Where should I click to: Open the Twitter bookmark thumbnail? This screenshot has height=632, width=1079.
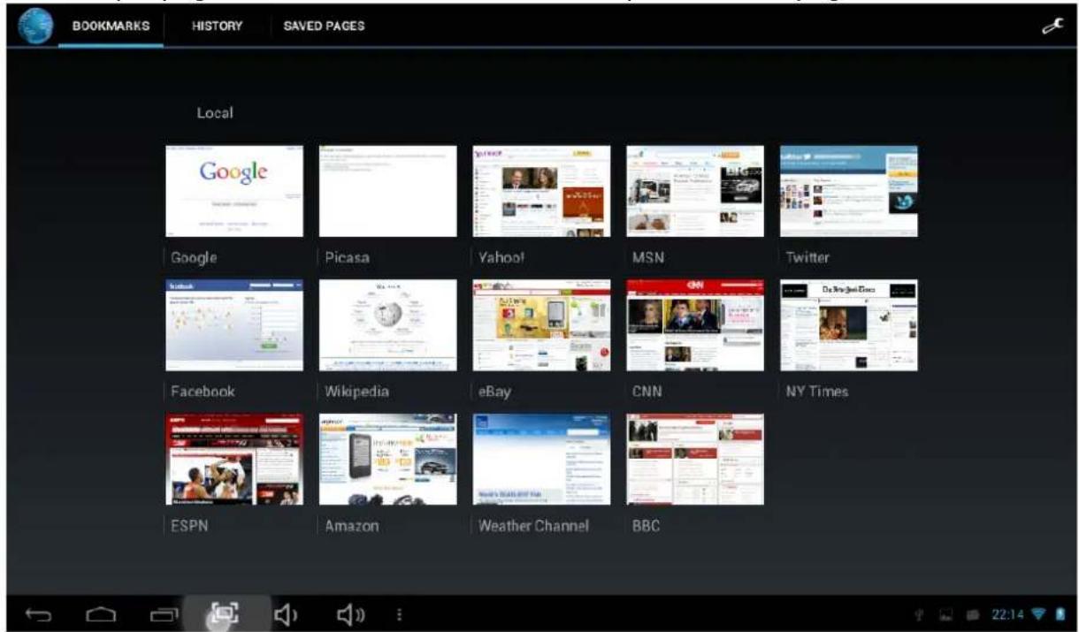click(849, 191)
